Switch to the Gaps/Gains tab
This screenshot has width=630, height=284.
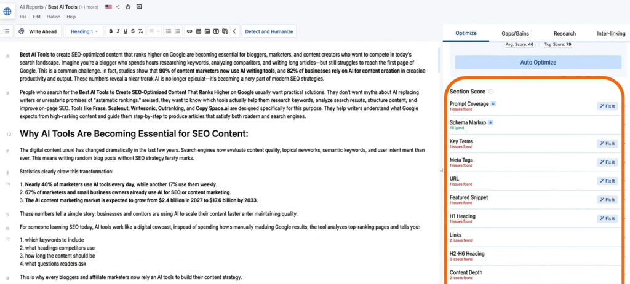coord(515,33)
